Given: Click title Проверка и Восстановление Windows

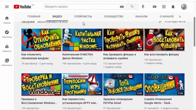Looking at the screenshot, I should pyautogui.click(x=39, y=101).
